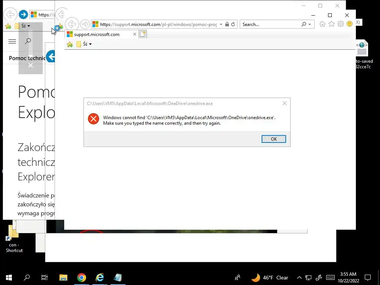Image resolution: width=380 pixels, height=285 pixels.
Task: Refresh the page in front IE window
Action: 233,24
